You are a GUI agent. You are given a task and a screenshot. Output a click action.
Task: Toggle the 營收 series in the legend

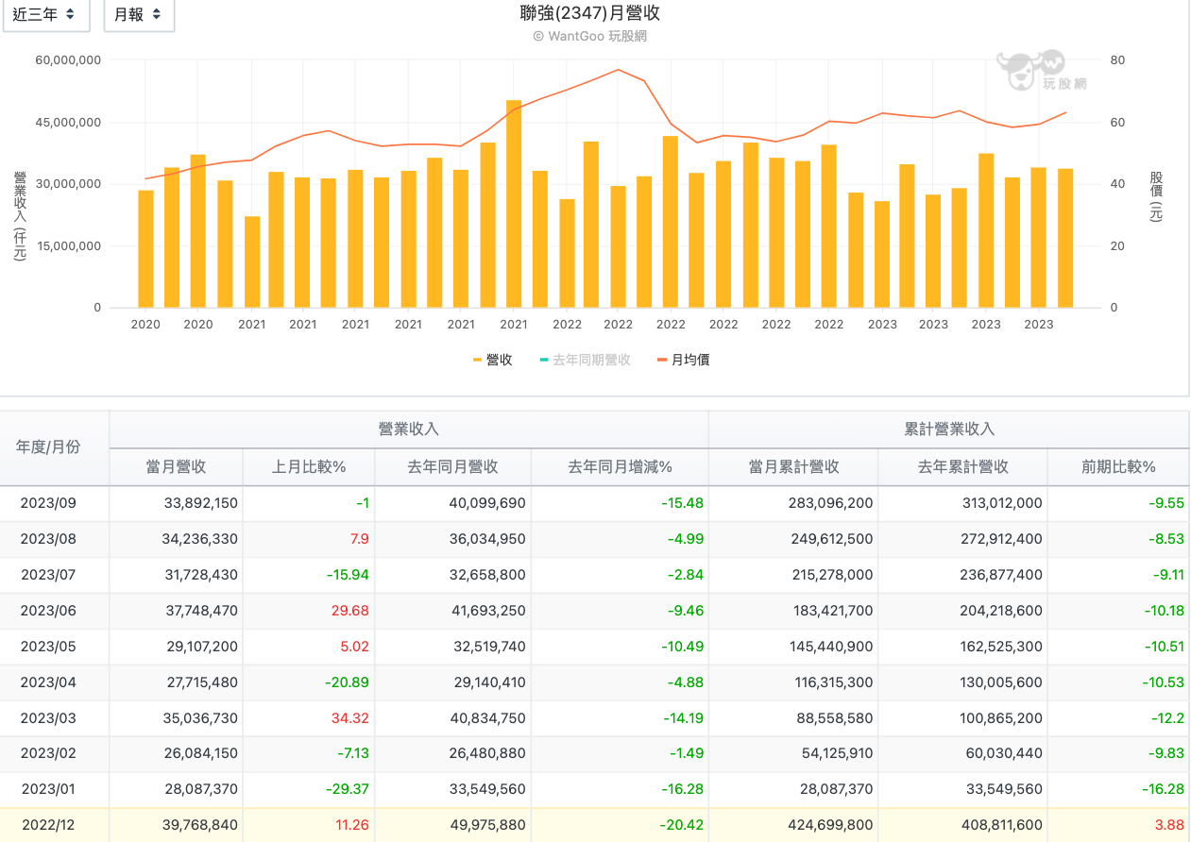pyautogui.click(x=492, y=360)
